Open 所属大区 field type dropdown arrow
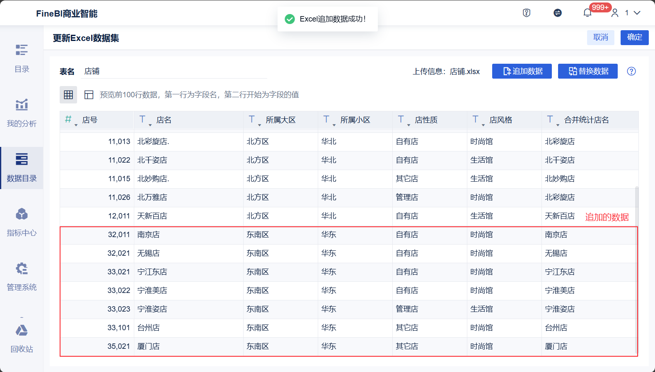The height and width of the screenshot is (372, 655). tap(259, 125)
